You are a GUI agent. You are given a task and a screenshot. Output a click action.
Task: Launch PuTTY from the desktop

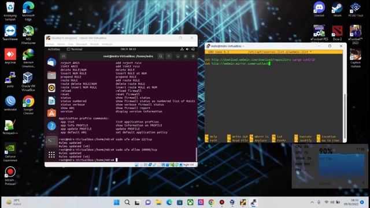(10, 80)
